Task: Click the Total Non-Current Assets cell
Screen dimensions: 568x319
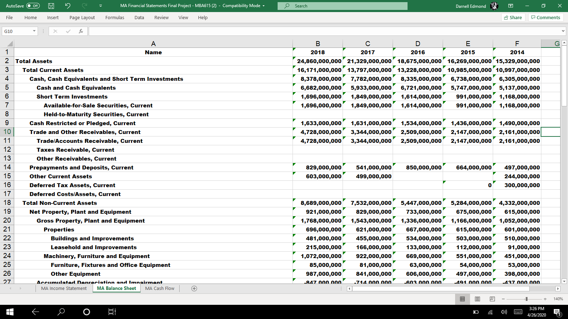Action: [x=153, y=203]
